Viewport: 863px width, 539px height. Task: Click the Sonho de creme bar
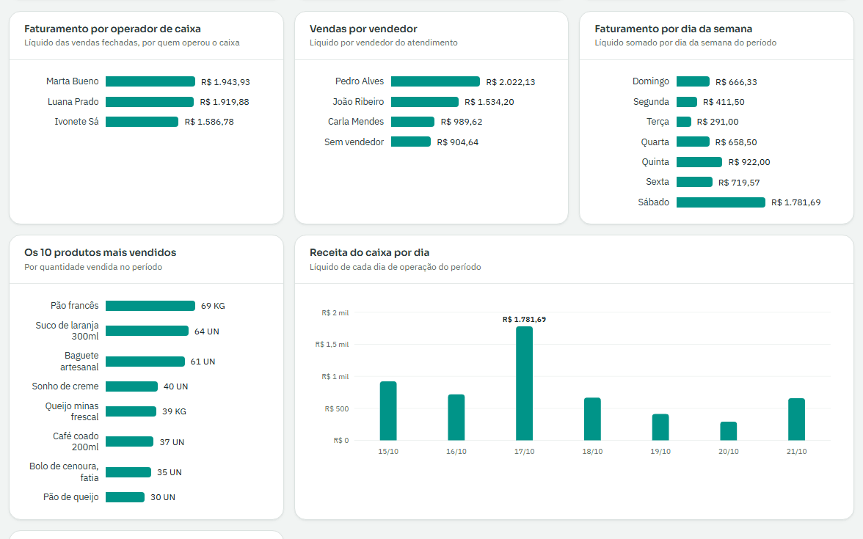[131, 386]
